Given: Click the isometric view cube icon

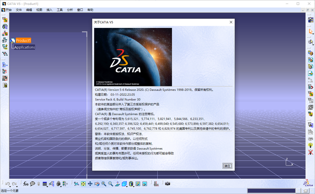Looking at the screenshot, I should tap(124, 184).
